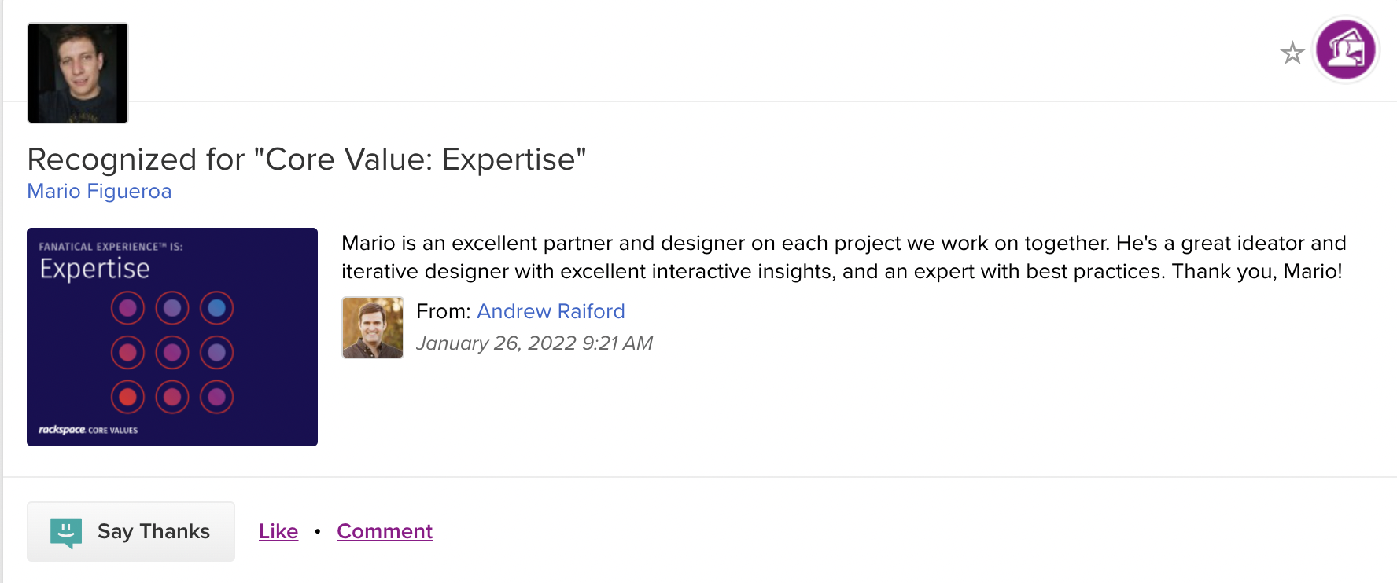
Task: Visit Andrew Raiford's profile link
Action: pyautogui.click(x=551, y=311)
